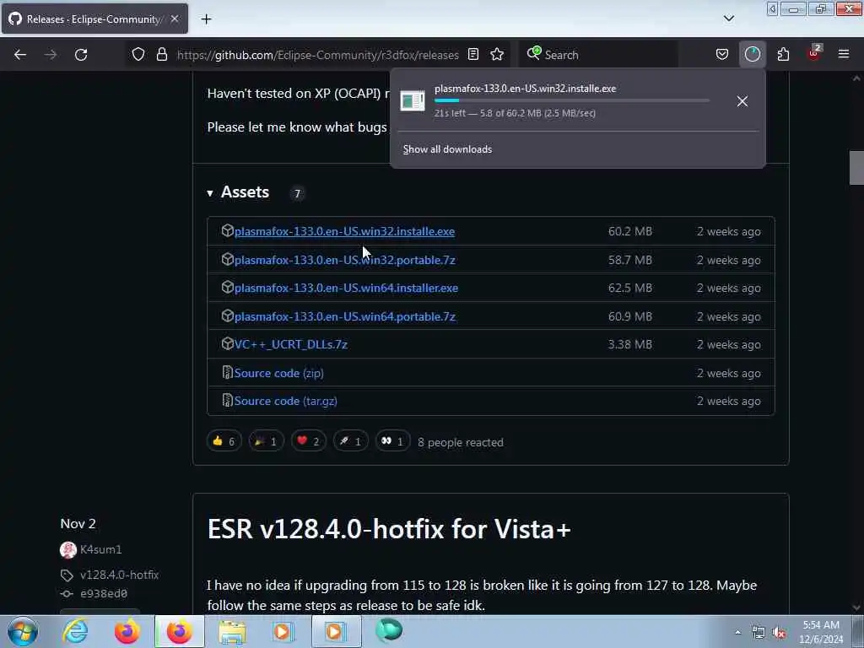This screenshot has height=648, width=864.
Task: Download plasmafox win64 portable 7z
Action: pos(345,317)
